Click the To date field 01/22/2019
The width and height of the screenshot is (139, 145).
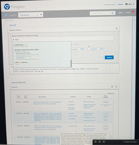coord(94,49)
